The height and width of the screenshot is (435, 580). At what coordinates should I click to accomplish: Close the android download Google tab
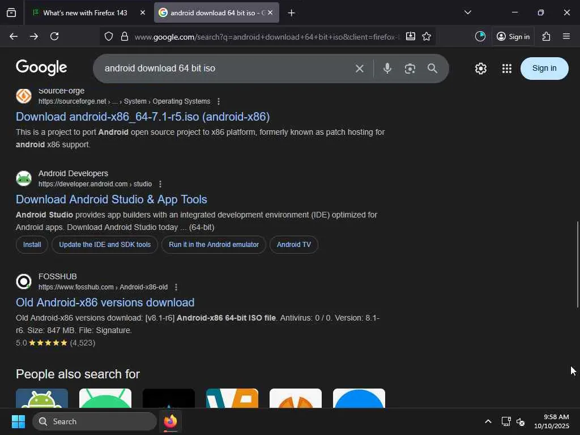(x=270, y=12)
